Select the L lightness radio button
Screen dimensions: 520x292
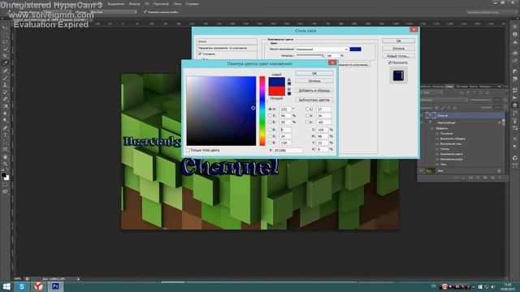[x=307, y=109]
